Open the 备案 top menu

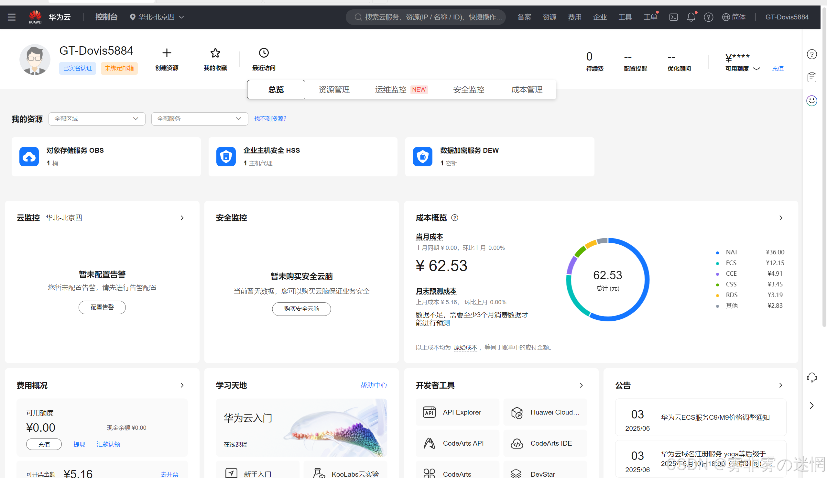[x=524, y=17]
